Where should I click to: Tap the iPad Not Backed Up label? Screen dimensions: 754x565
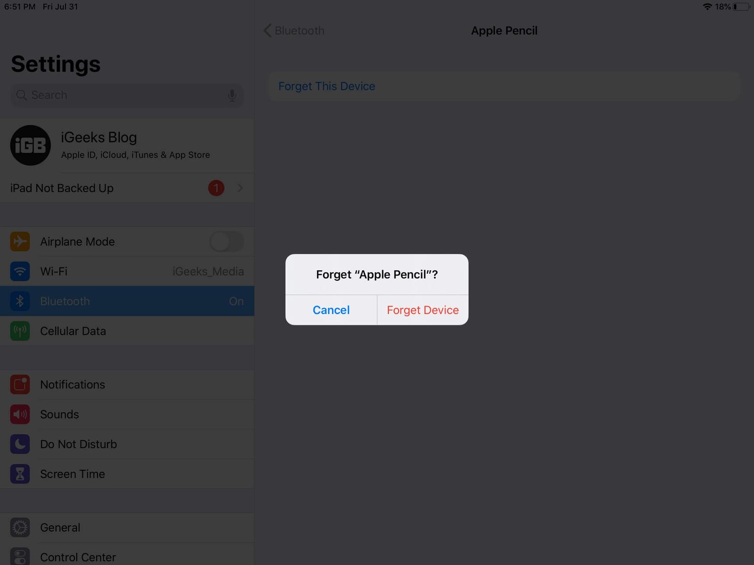click(x=62, y=188)
